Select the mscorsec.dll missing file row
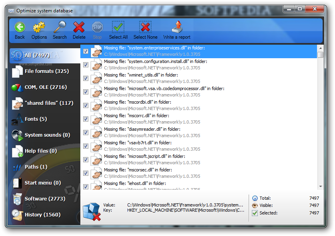 coord(199,173)
